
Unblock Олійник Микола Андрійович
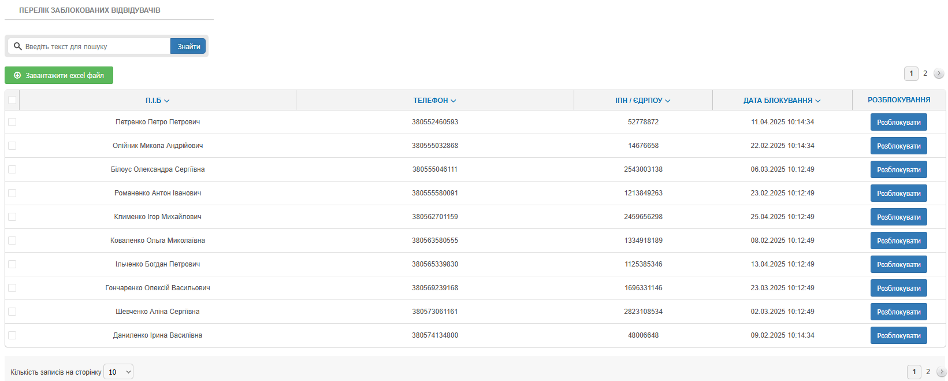tap(898, 146)
